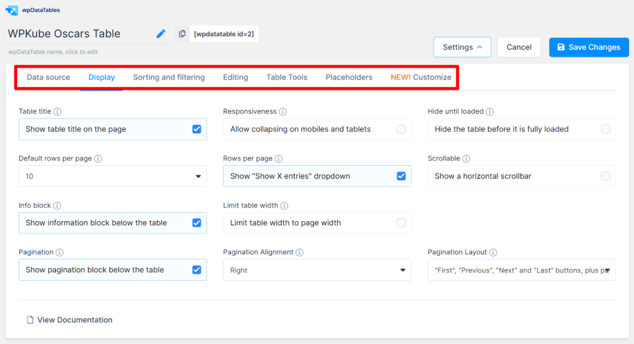Enable Limit table width to page width
The height and width of the screenshot is (344, 634).
[x=401, y=223]
